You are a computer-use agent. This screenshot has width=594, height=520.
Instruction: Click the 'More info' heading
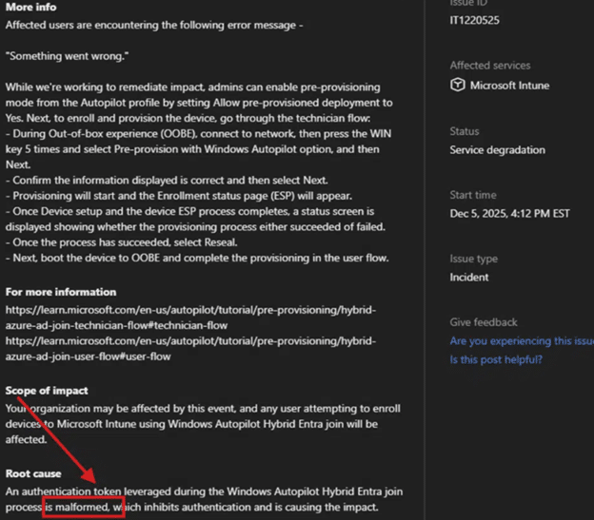click(x=31, y=8)
